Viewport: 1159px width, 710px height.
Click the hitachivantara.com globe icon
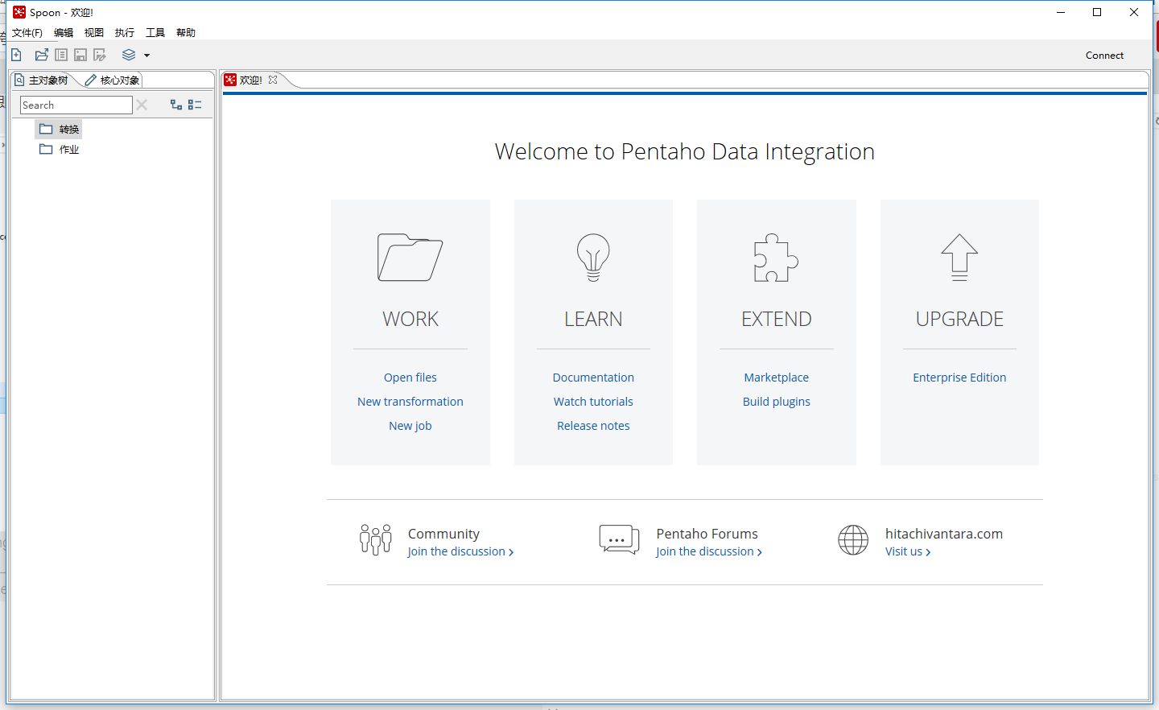click(853, 540)
